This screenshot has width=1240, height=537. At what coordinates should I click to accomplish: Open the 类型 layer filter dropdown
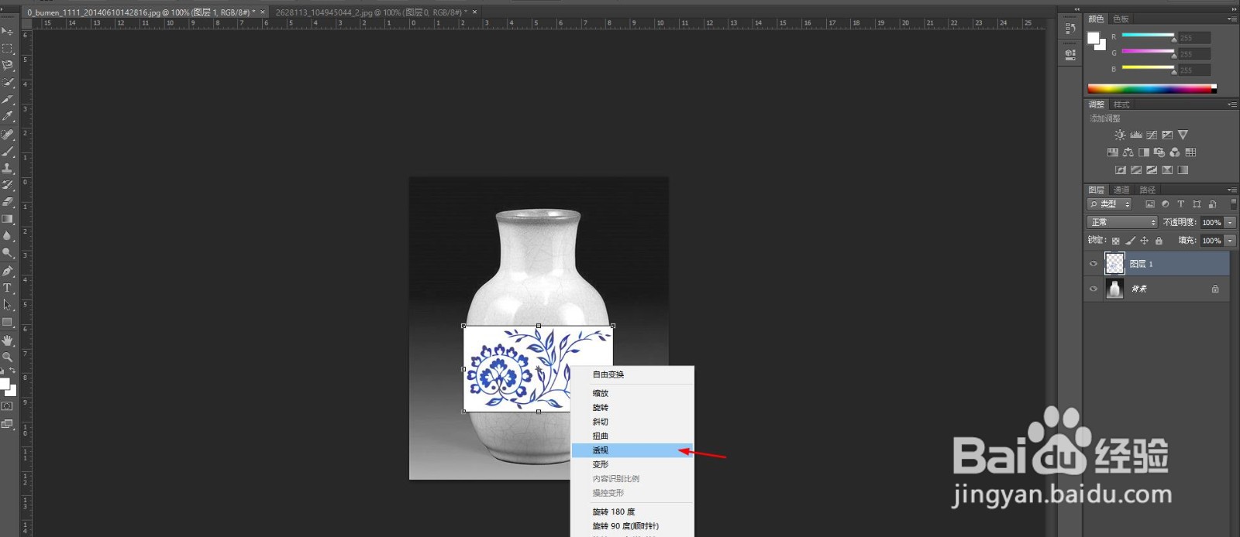point(1110,204)
